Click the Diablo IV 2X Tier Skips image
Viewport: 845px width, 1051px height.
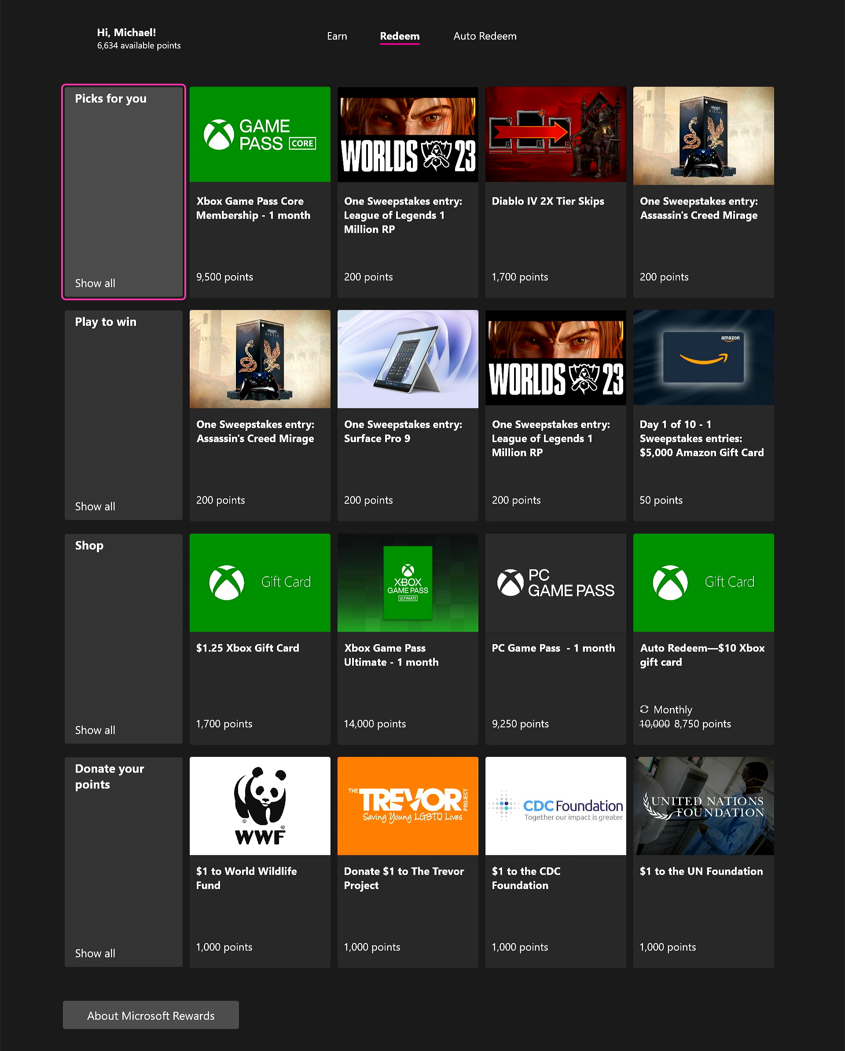555,135
